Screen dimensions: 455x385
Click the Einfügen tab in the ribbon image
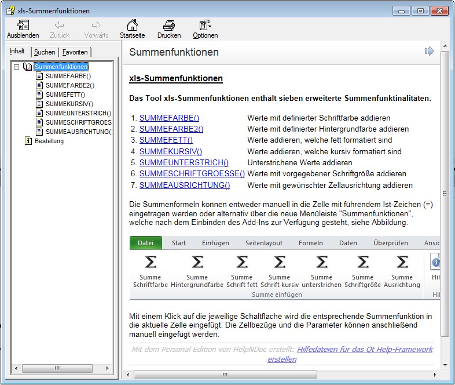pos(215,243)
